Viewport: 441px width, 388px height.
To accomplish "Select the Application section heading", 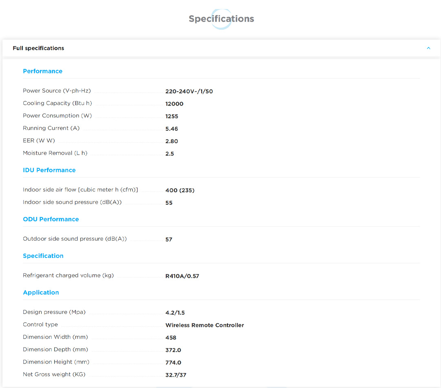I will (41, 293).
